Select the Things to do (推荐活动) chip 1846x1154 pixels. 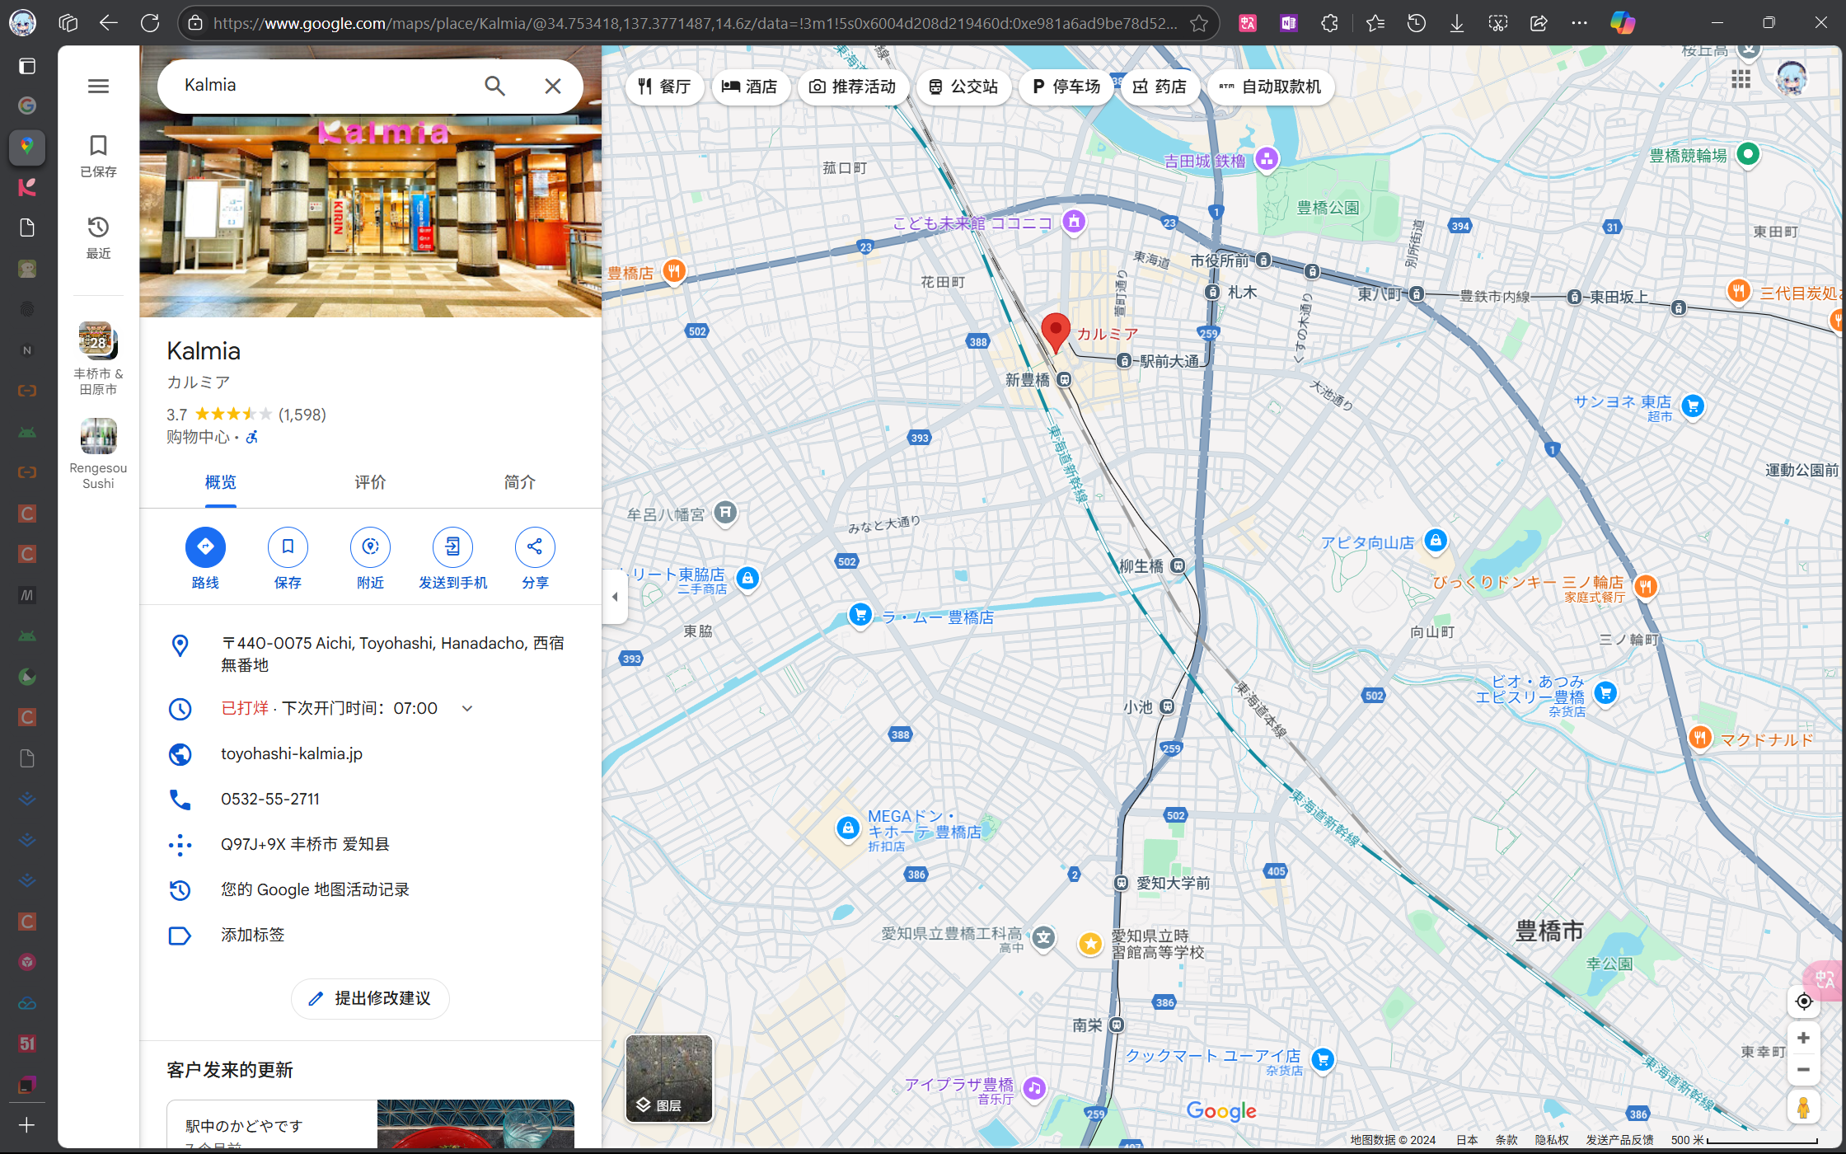pos(852,87)
